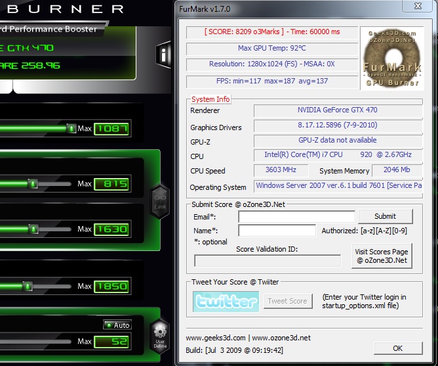Select the 1850 max value box
The image size is (438, 366).
(x=111, y=286)
